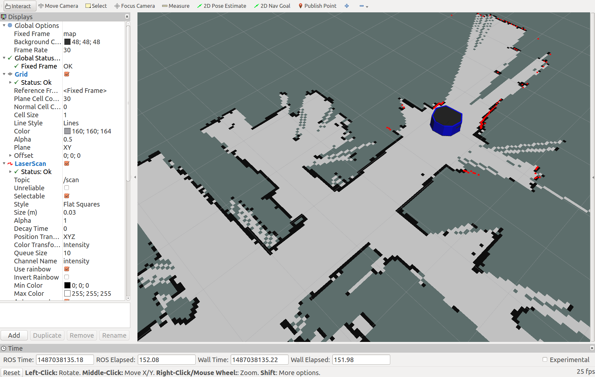Click the Wall Elapsed field
Screen dimensions: 595x377
(x=361, y=360)
